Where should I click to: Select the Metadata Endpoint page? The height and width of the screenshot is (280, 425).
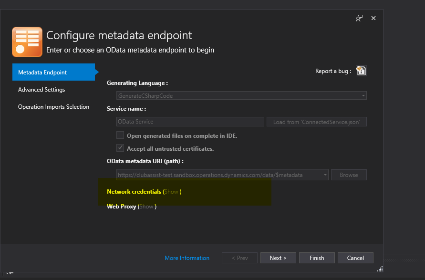pos(54,72)
